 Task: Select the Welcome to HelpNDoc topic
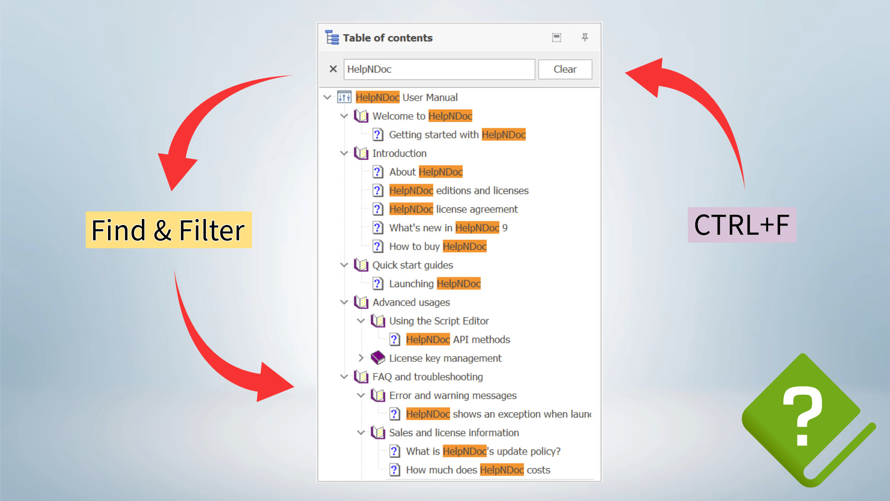[x=422, y=116]
